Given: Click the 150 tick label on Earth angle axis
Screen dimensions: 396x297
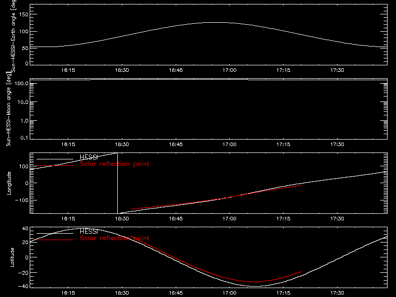Looking at the screenshot, I should [24, 14].
